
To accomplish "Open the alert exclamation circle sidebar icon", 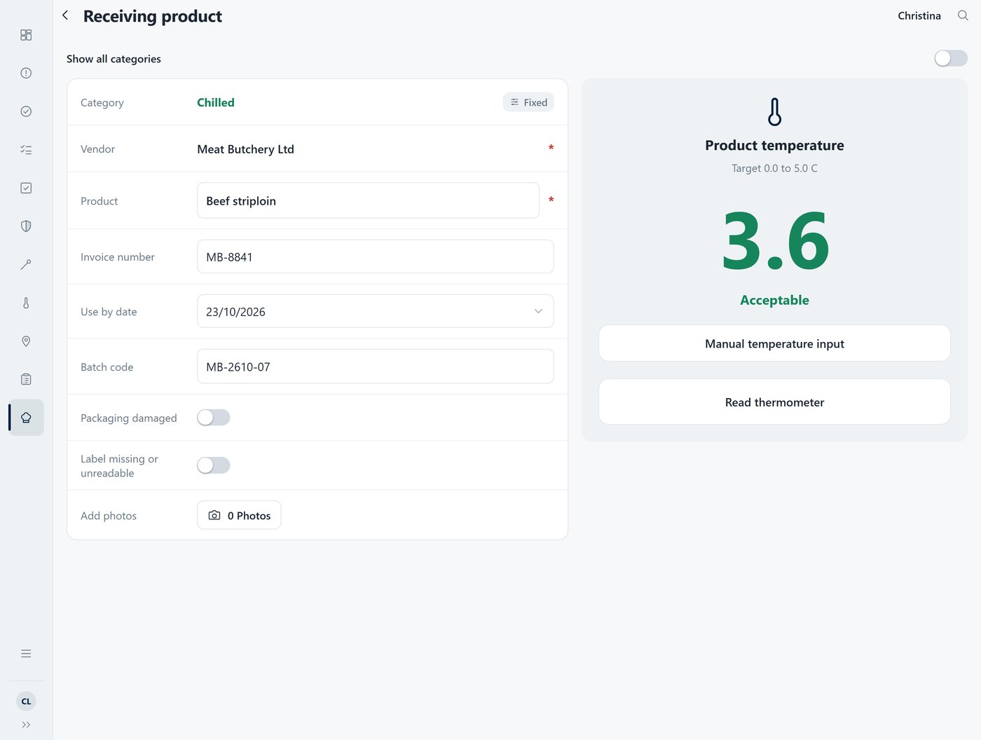I will click(x=26, y=73).
